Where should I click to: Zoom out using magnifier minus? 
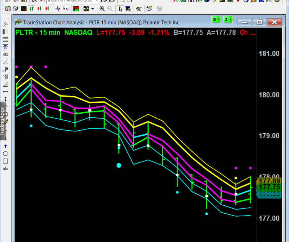(110, 9)
